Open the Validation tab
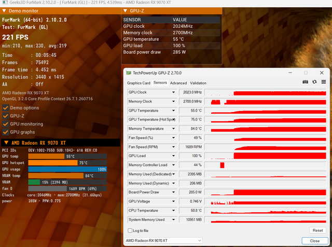Viewport: 332px width, 247px height. (198, 83)
